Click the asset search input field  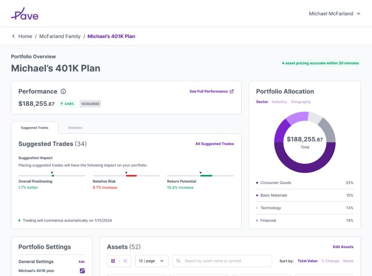pyautogui.click(x=222, y=261)
